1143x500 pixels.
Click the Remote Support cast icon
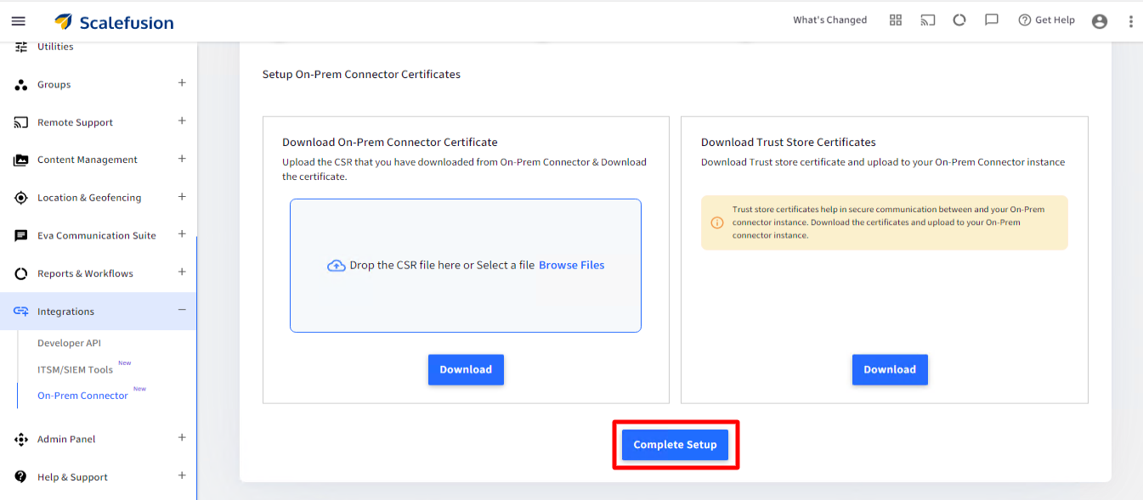point(21,122)
